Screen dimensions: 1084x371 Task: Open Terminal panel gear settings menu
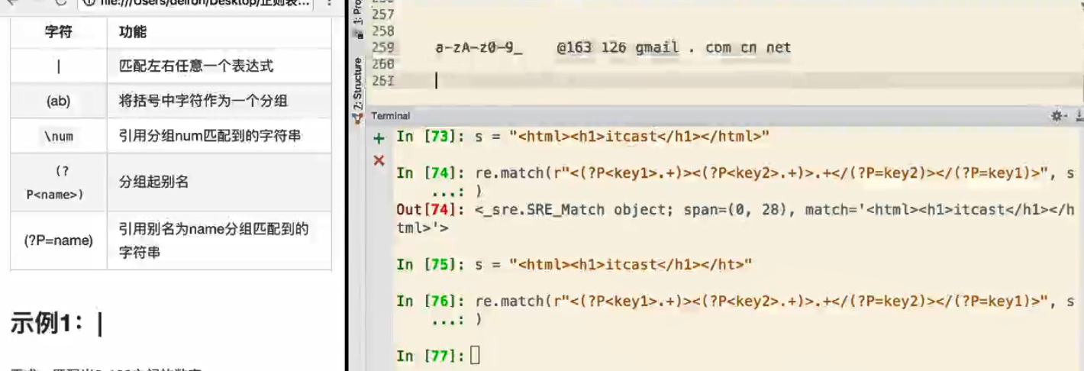tap(1058, 116)
